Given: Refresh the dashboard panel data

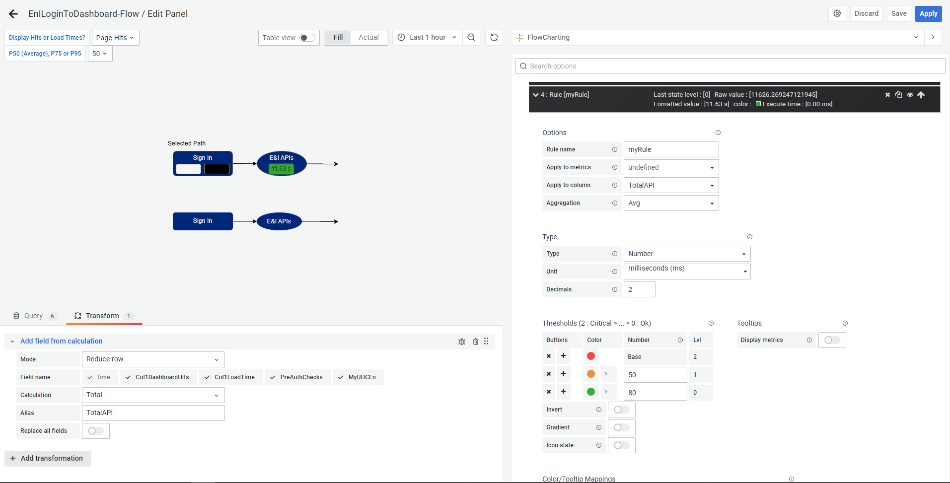Looking at the screenshot, I should pos(494,37).
